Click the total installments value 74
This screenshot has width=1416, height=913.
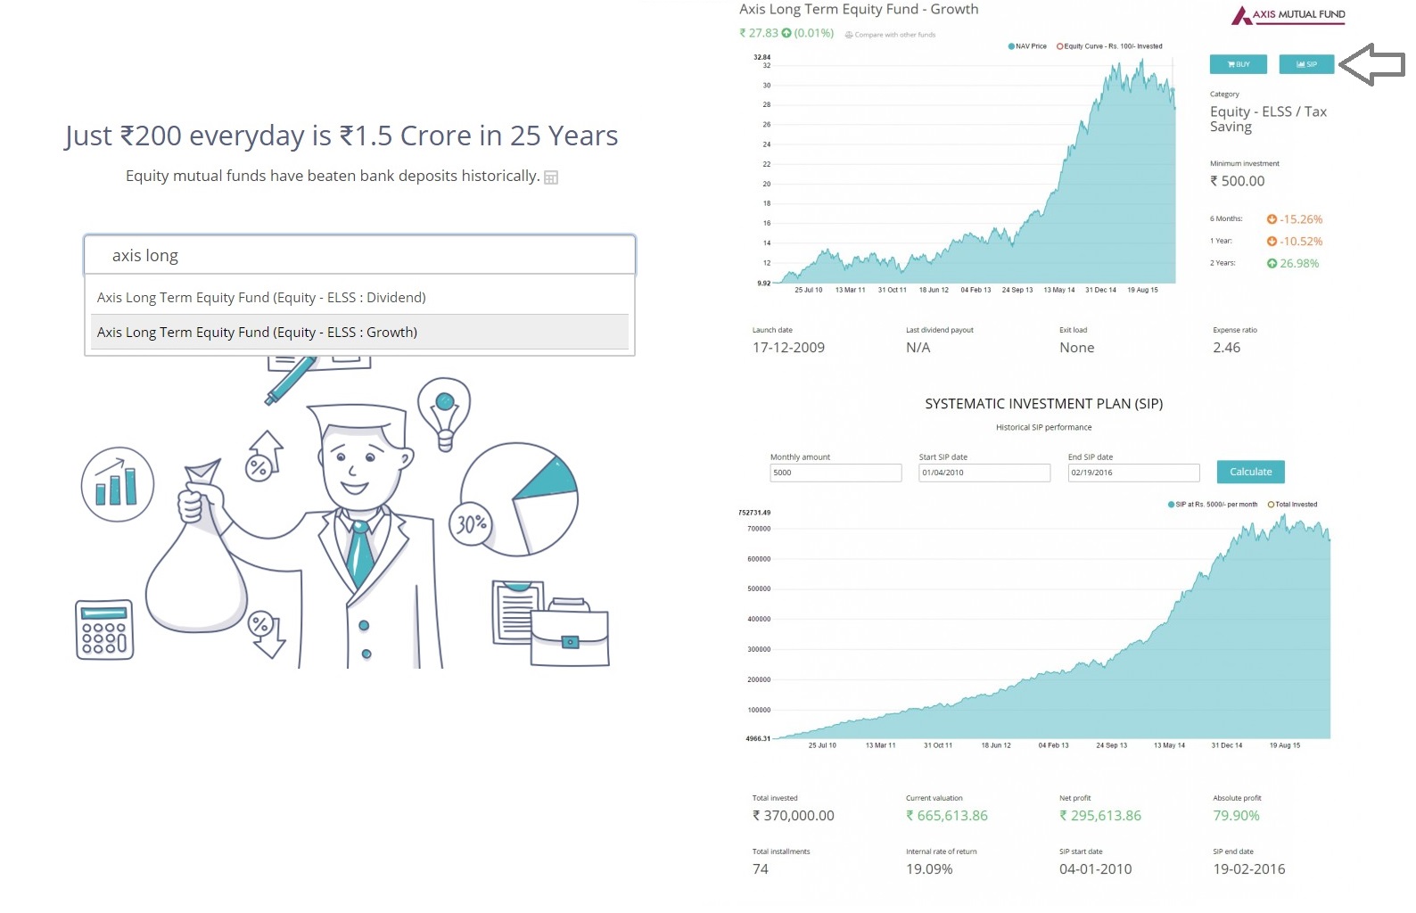[x=760, y=869]
